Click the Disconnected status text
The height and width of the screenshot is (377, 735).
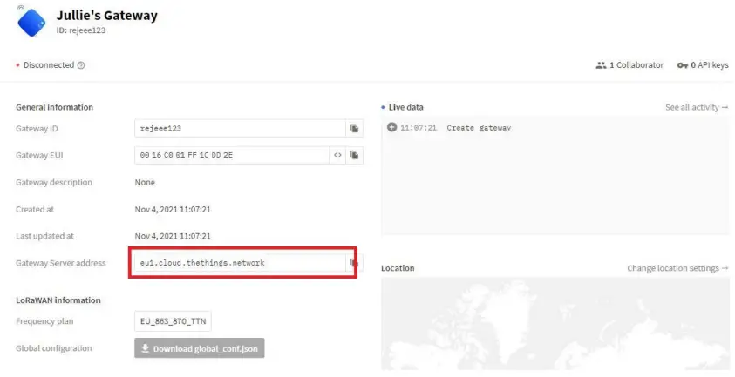49,65
